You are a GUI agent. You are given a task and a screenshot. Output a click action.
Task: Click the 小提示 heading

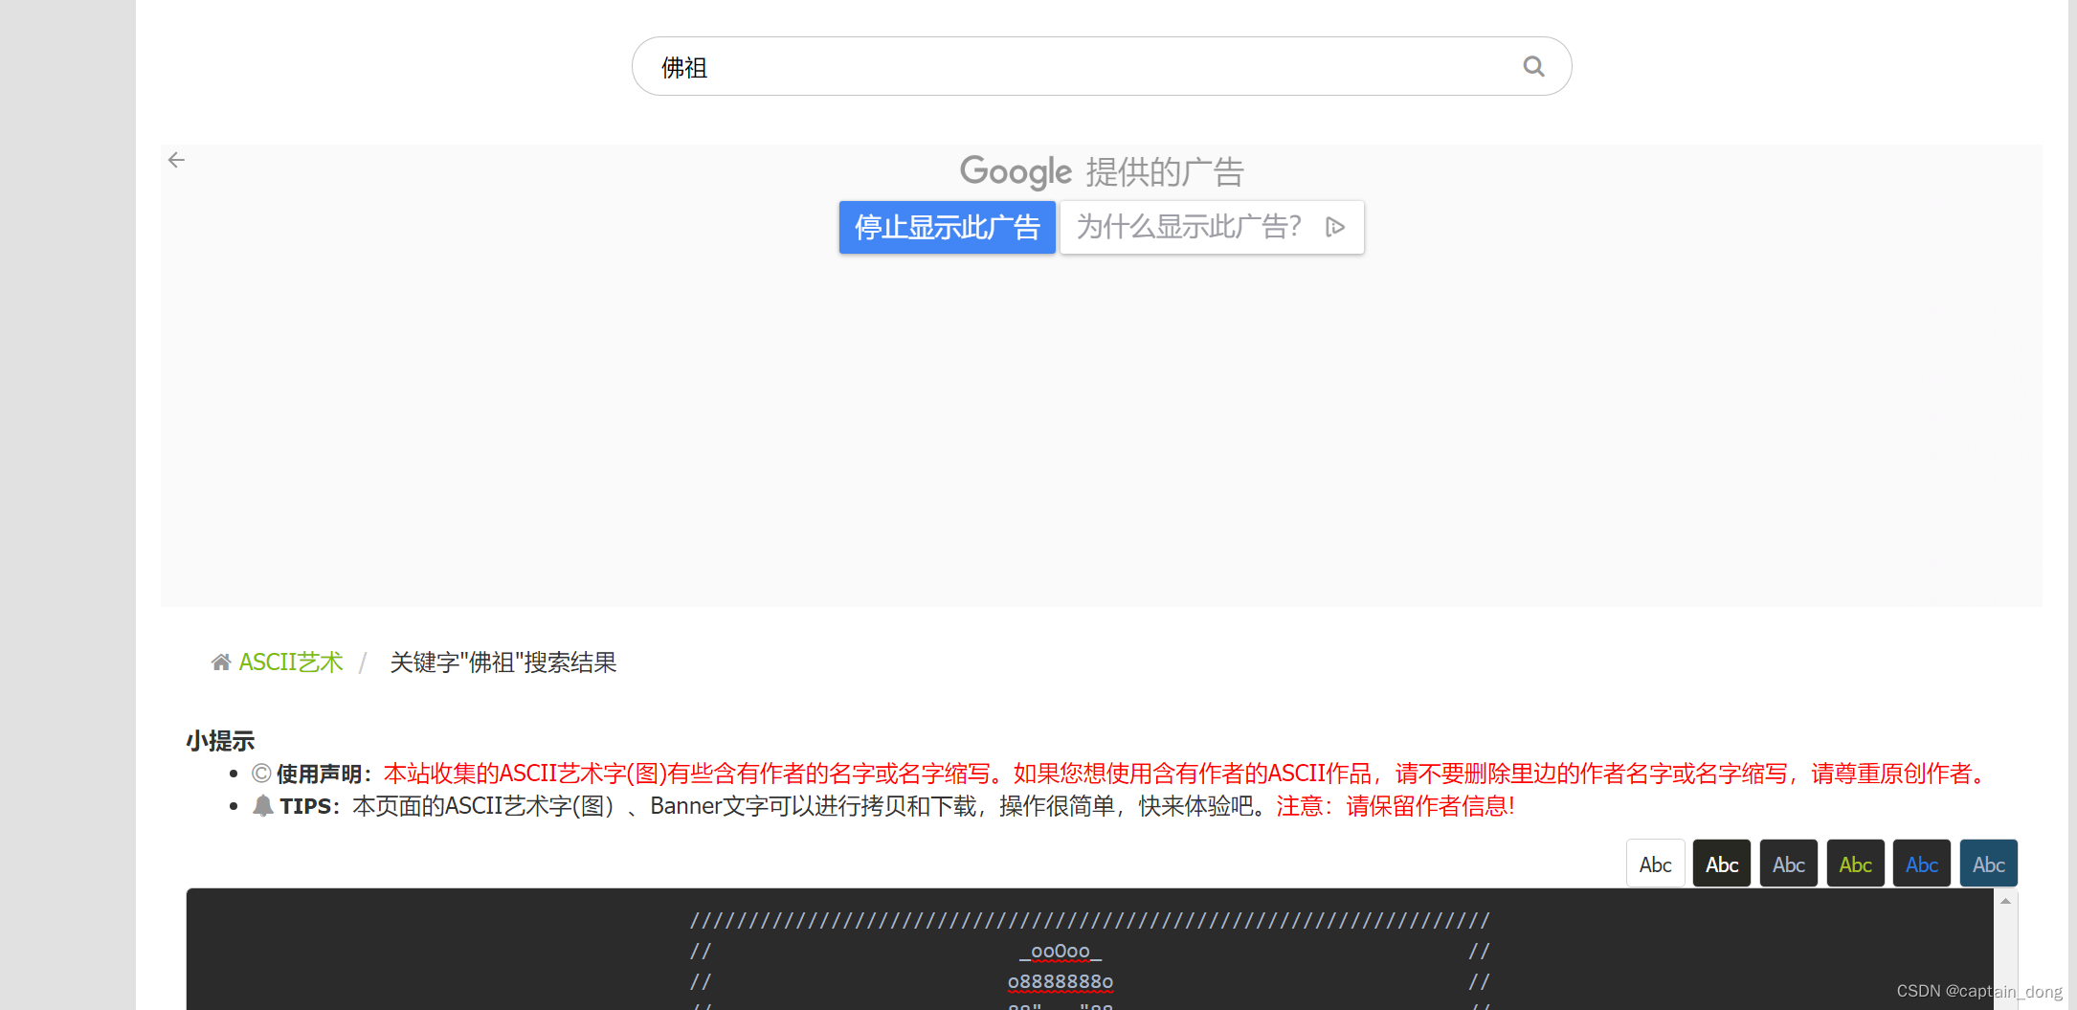pyautogui.click(x=220, y=740)
